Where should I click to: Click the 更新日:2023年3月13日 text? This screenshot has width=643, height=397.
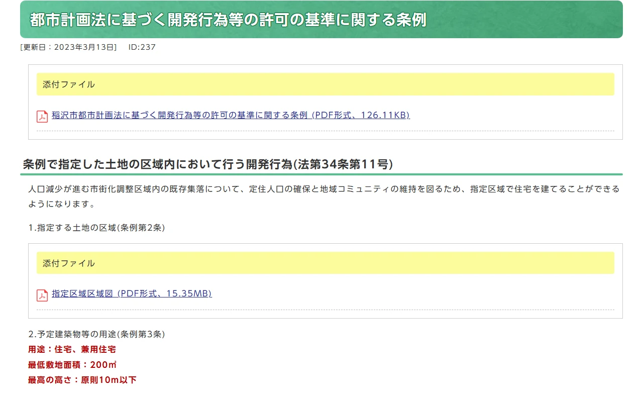[x=68, y=47]
